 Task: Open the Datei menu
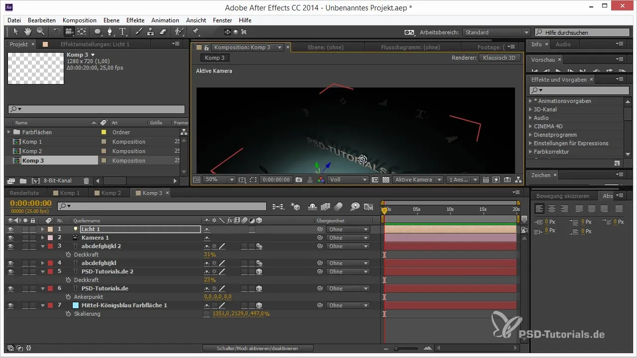14,20
